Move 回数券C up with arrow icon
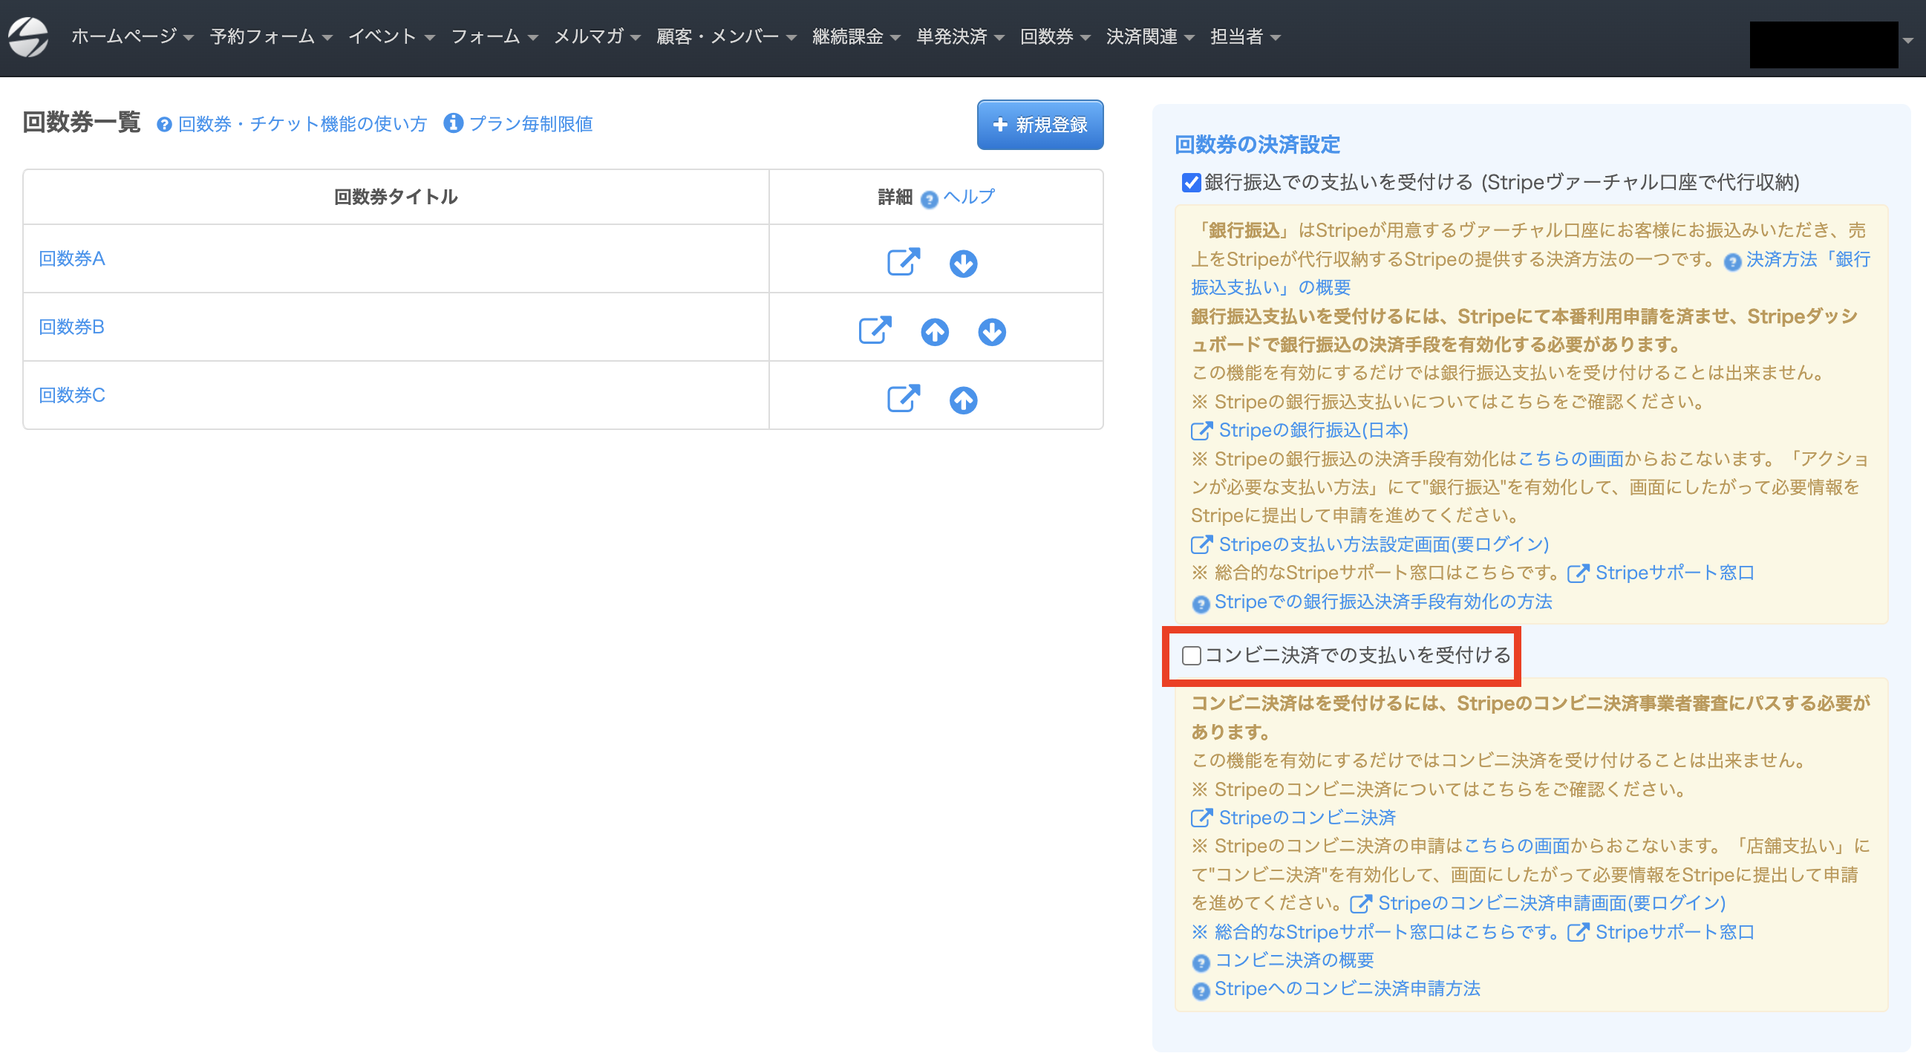The width and height of the screenshot is (1926, 1059). pyautogui.click(x=963, y=400)
